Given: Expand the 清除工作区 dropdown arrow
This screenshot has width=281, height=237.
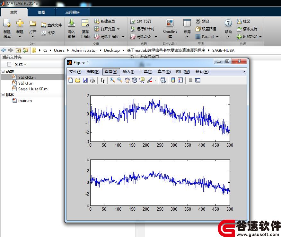Looking at the screenshot, I should click(123, 37).
